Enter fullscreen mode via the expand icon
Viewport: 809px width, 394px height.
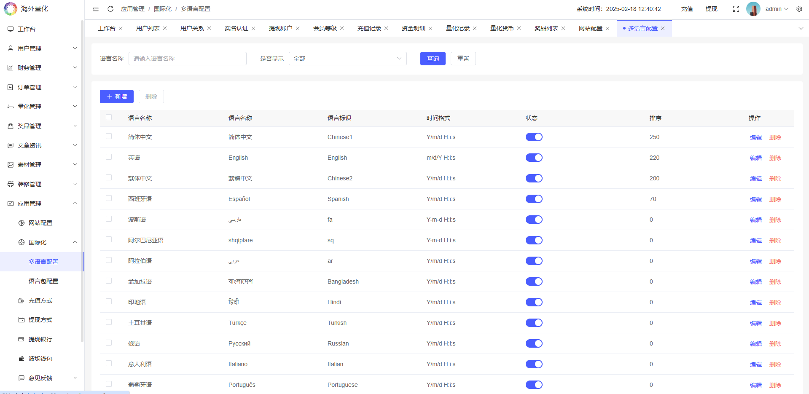pyautogui.click(x=736, y=8)
